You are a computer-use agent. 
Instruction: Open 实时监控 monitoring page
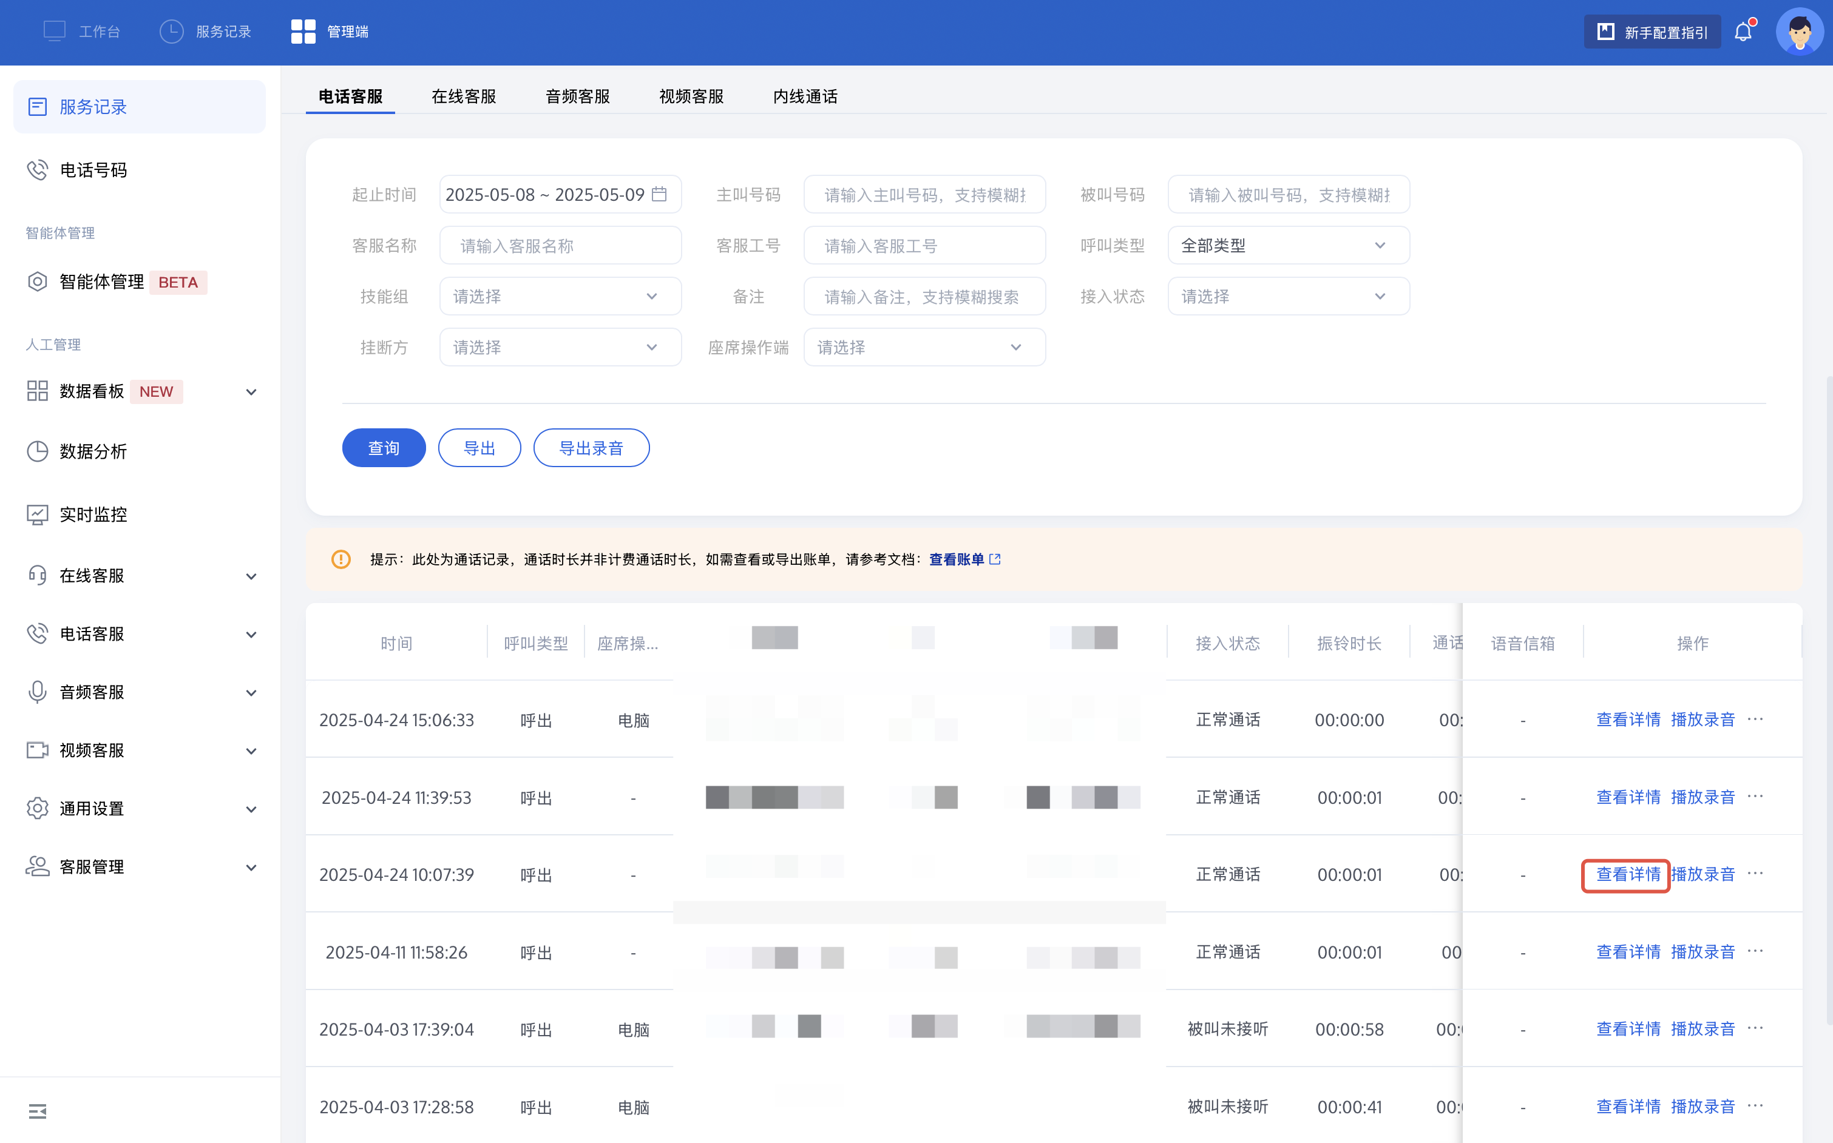[x=93, y=514]
